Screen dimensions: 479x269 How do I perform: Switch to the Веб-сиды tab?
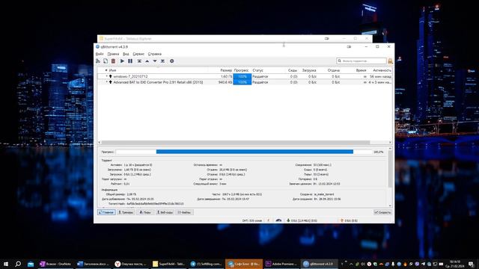pyautogui.click(x=165, y=212)
